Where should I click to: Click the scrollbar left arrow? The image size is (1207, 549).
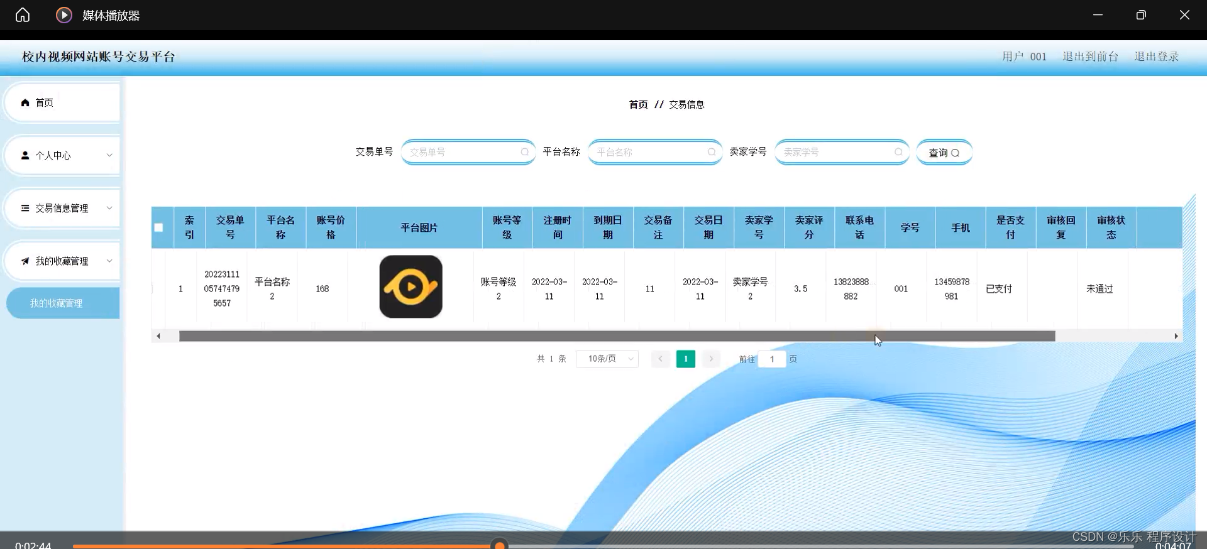(x=158, y=336)
